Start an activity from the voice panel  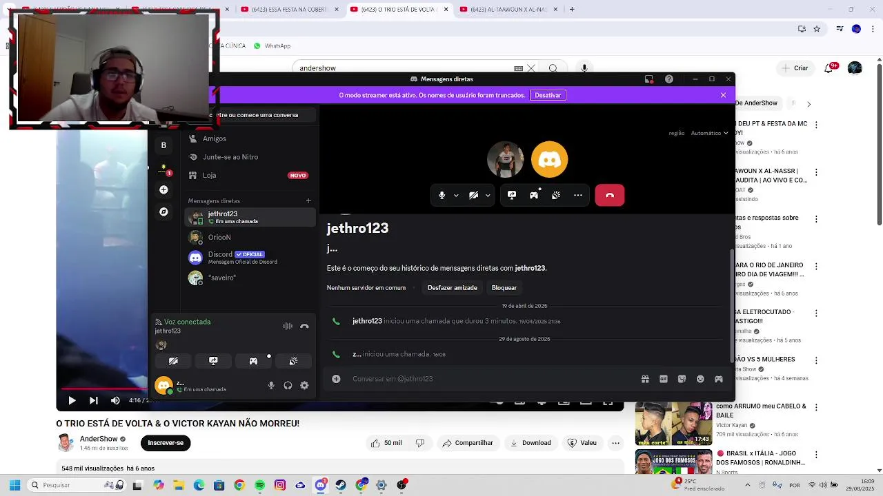click(x=253, y=361)
